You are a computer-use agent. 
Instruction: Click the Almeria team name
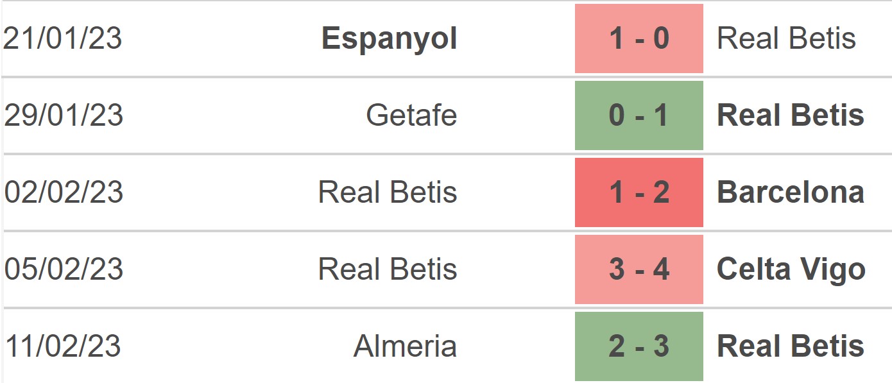coord(405,346)
